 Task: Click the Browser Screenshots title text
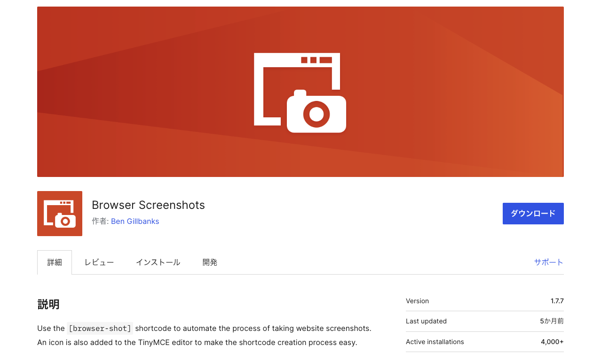tap(149, 205)
